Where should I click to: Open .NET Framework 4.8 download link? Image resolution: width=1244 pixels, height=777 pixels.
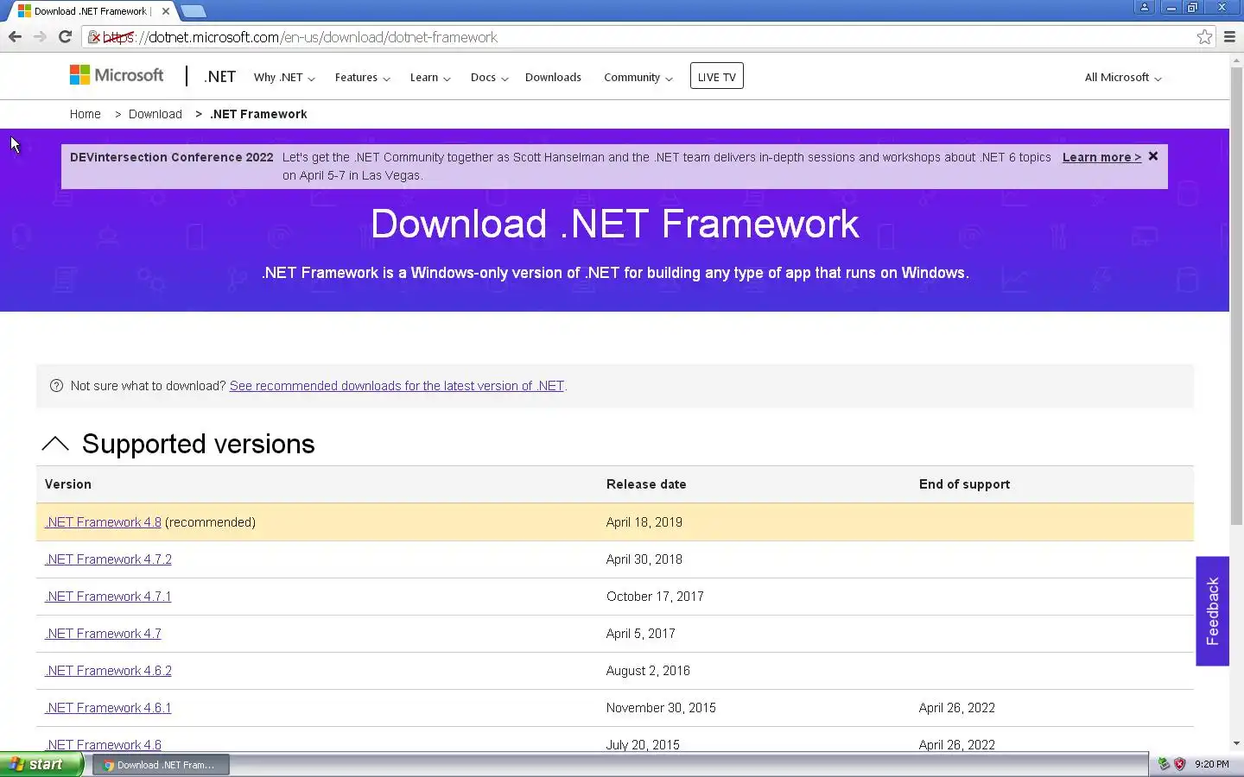[103, 522]
